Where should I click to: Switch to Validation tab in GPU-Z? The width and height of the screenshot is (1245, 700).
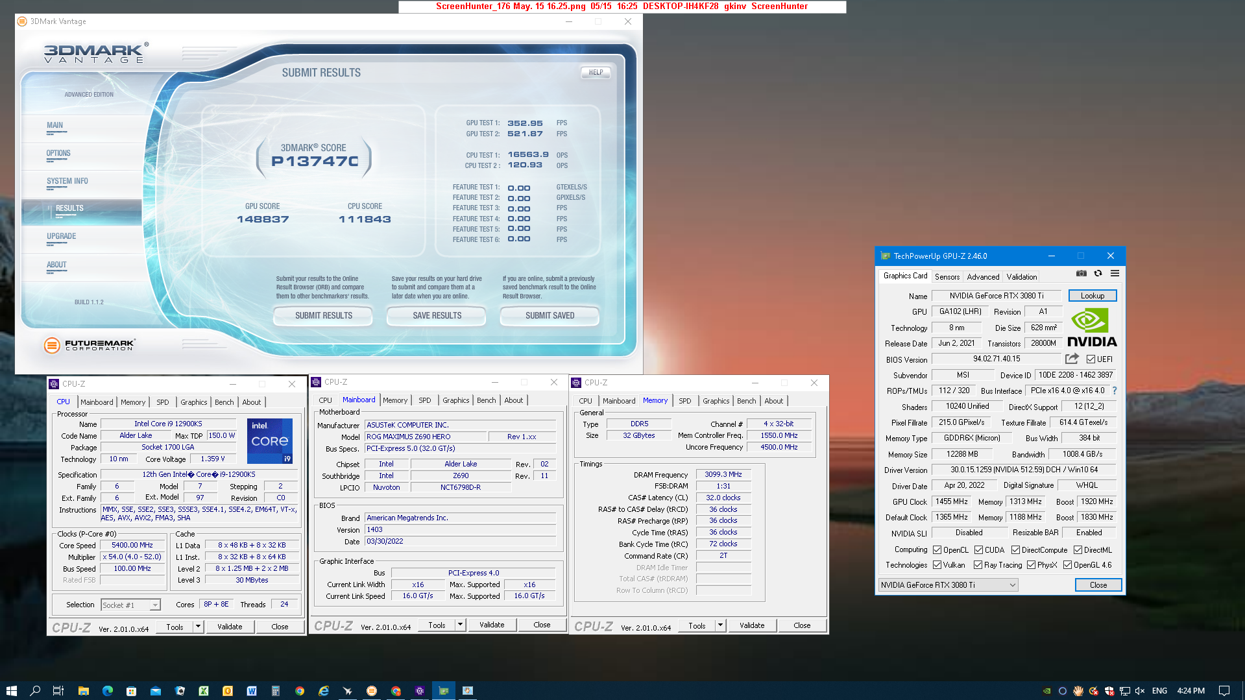coord(1021,277)
